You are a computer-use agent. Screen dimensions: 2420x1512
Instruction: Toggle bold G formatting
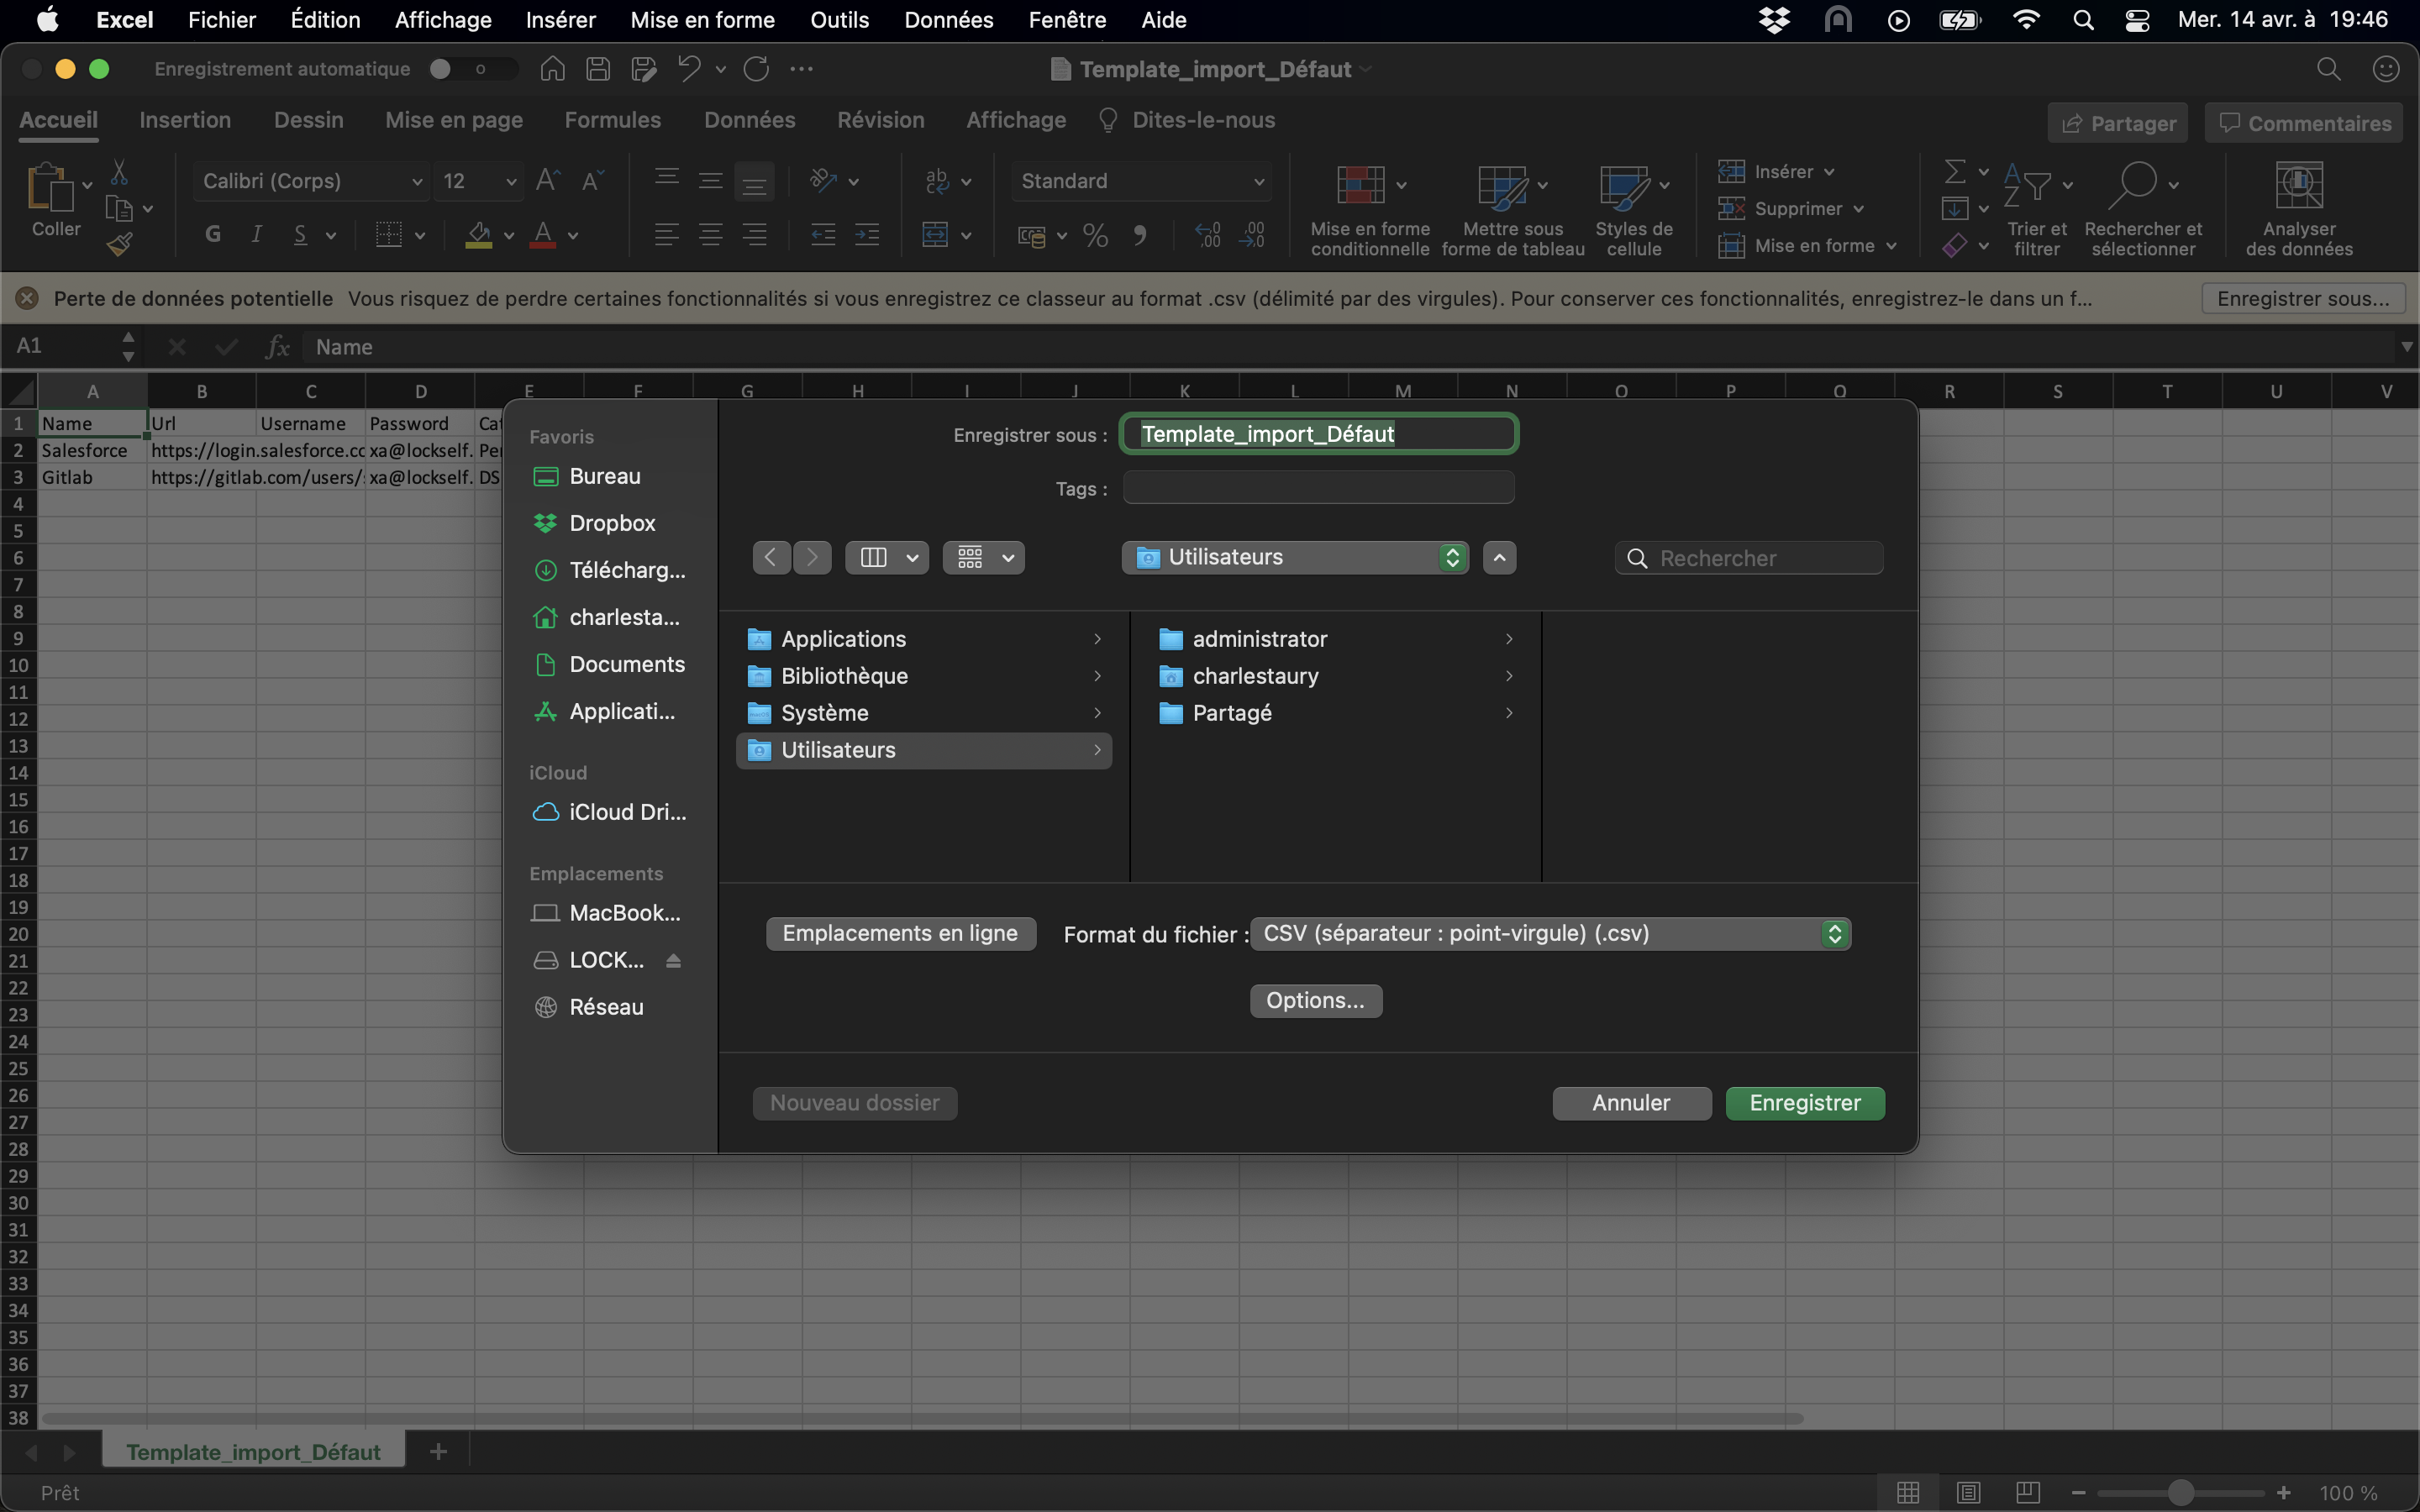click(213, 234)
